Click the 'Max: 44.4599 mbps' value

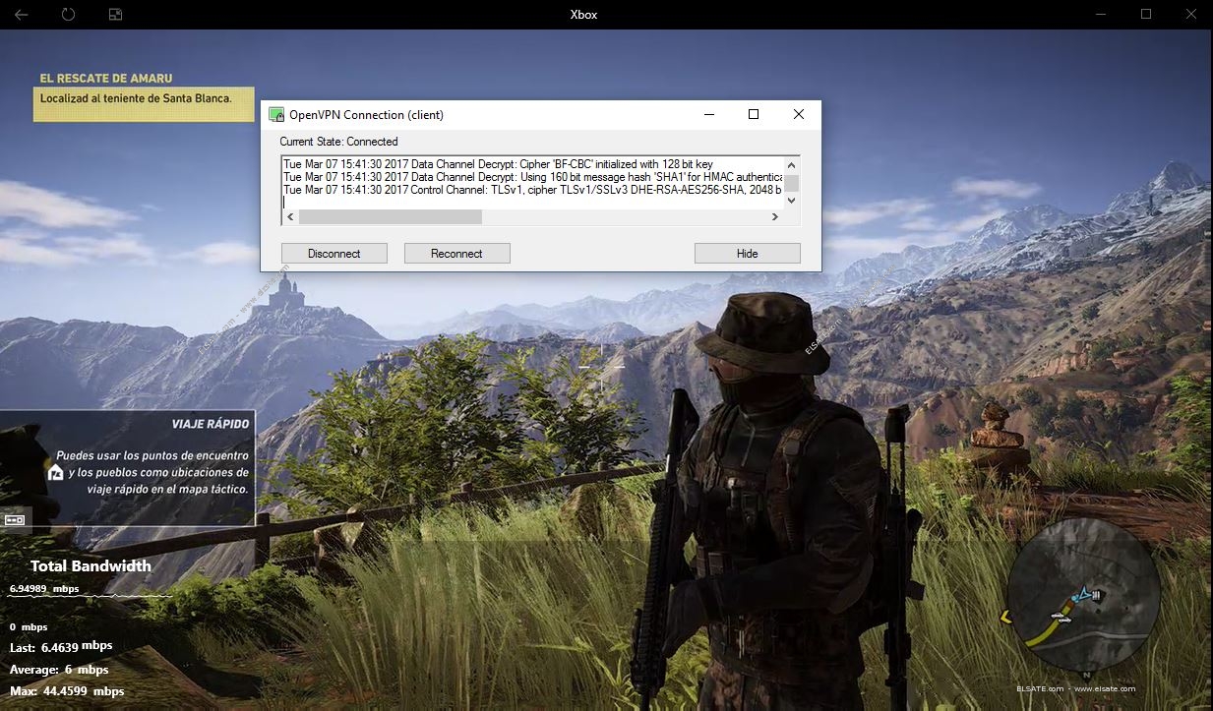[67, 691]
